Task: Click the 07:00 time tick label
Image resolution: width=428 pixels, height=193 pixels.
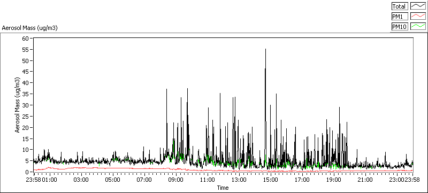Action: pyautogui.click(x=144, y=180)
